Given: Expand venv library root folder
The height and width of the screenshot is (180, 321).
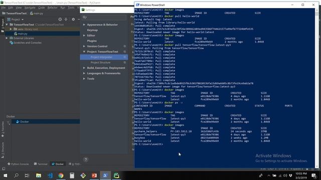Looking at the screenshot, I should [x=11, y=29].
